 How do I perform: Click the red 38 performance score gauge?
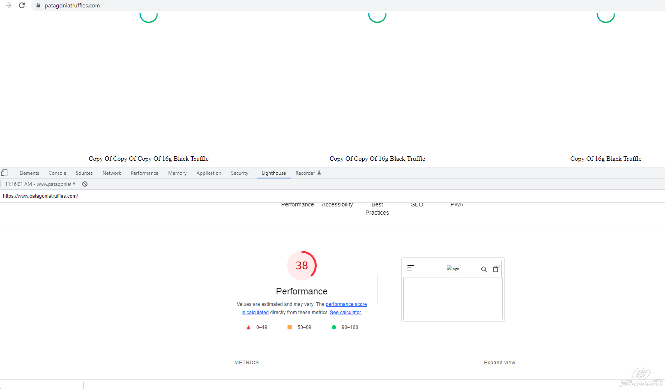pos(301,266)
